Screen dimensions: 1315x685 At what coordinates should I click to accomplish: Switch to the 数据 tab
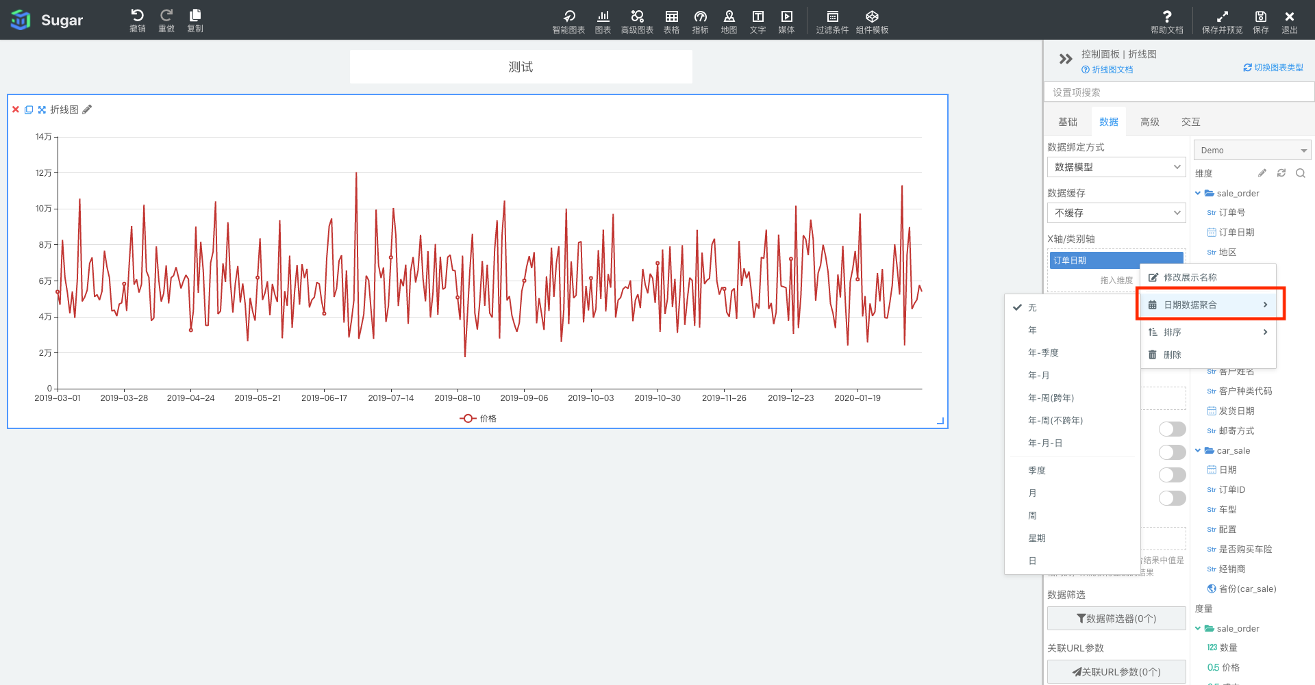[1108, 122]
